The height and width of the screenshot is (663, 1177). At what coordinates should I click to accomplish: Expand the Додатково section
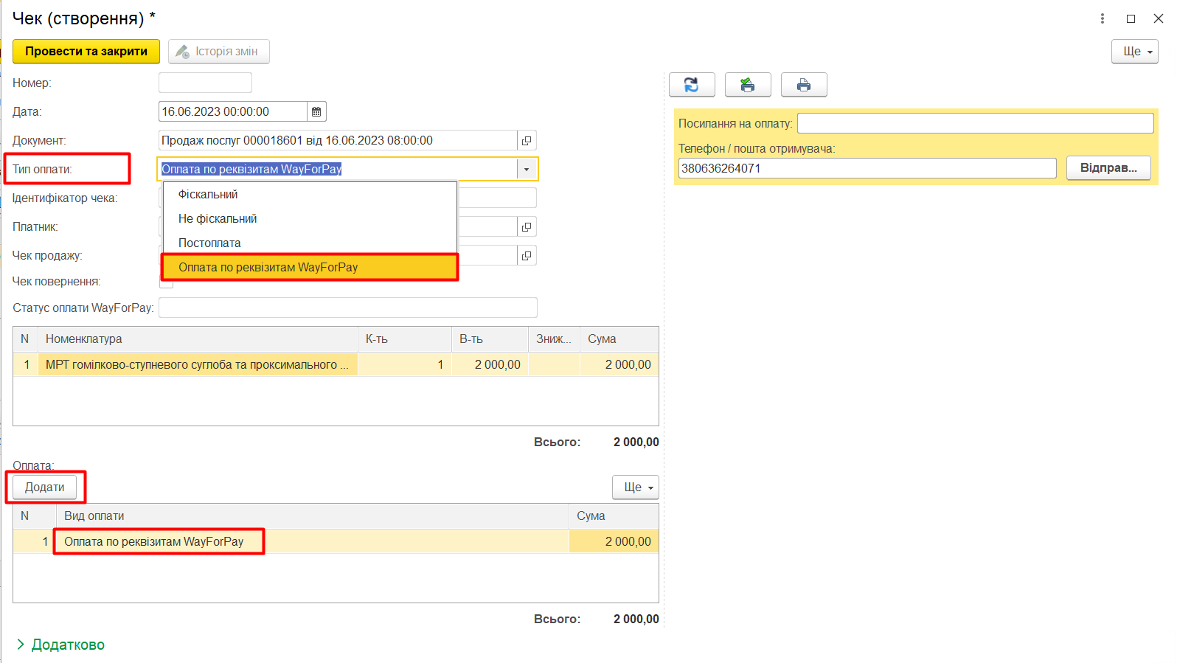coord(60,645)
